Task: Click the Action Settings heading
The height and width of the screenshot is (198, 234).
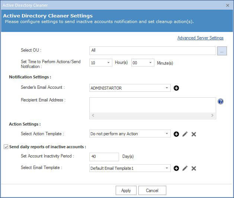Action: click(x=25, y=124)
